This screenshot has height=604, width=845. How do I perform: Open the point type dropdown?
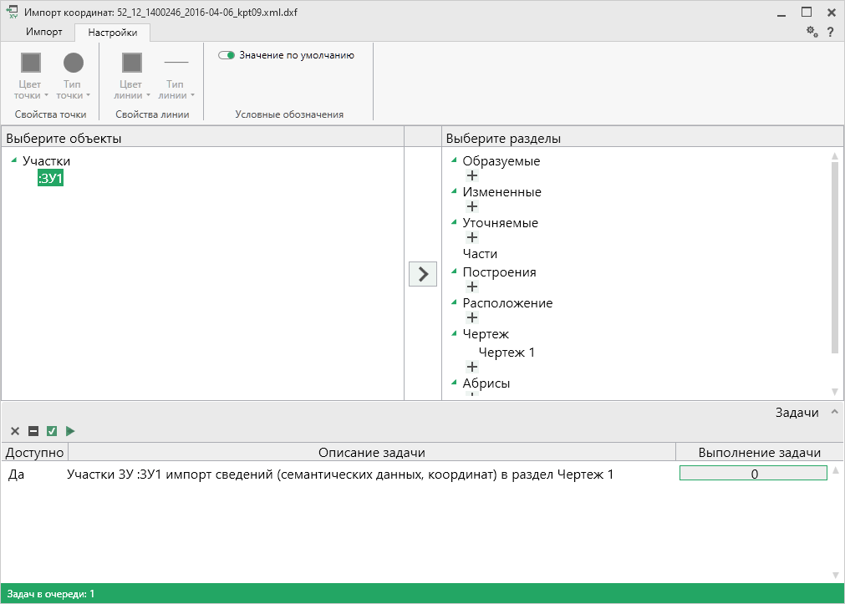[x=74, y=74]
